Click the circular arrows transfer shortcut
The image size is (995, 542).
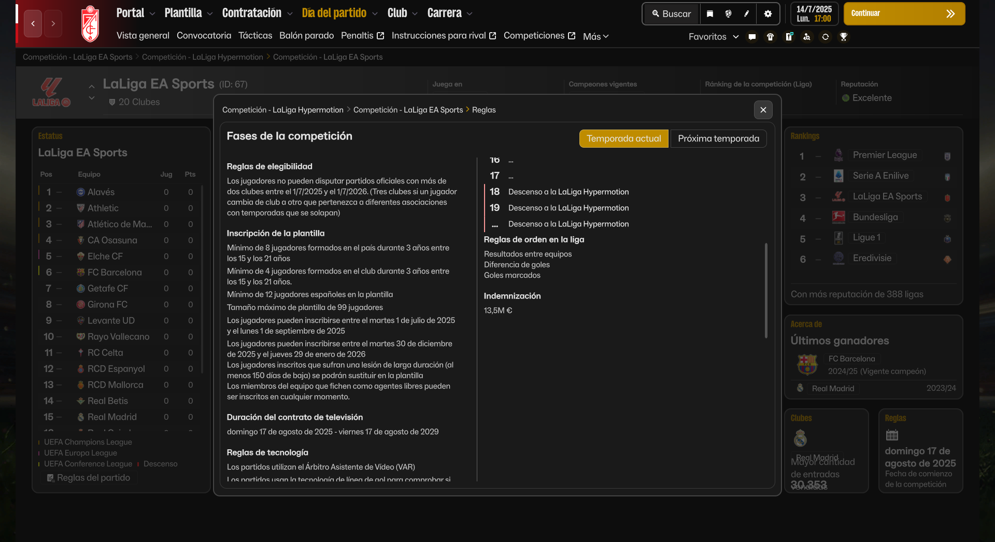(826, 37)
